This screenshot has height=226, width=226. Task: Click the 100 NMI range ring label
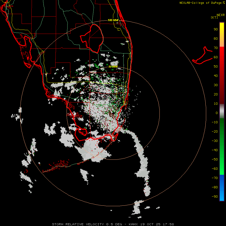click(x=113, y=20)
